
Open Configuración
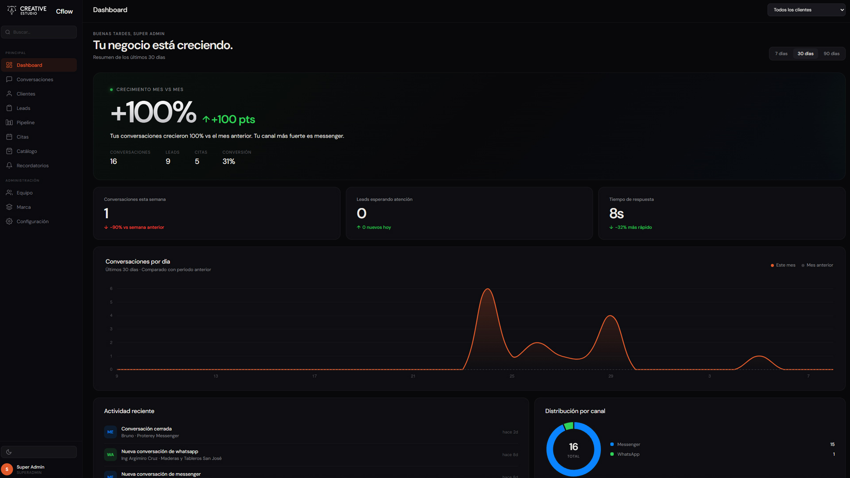tap(39, 221)
